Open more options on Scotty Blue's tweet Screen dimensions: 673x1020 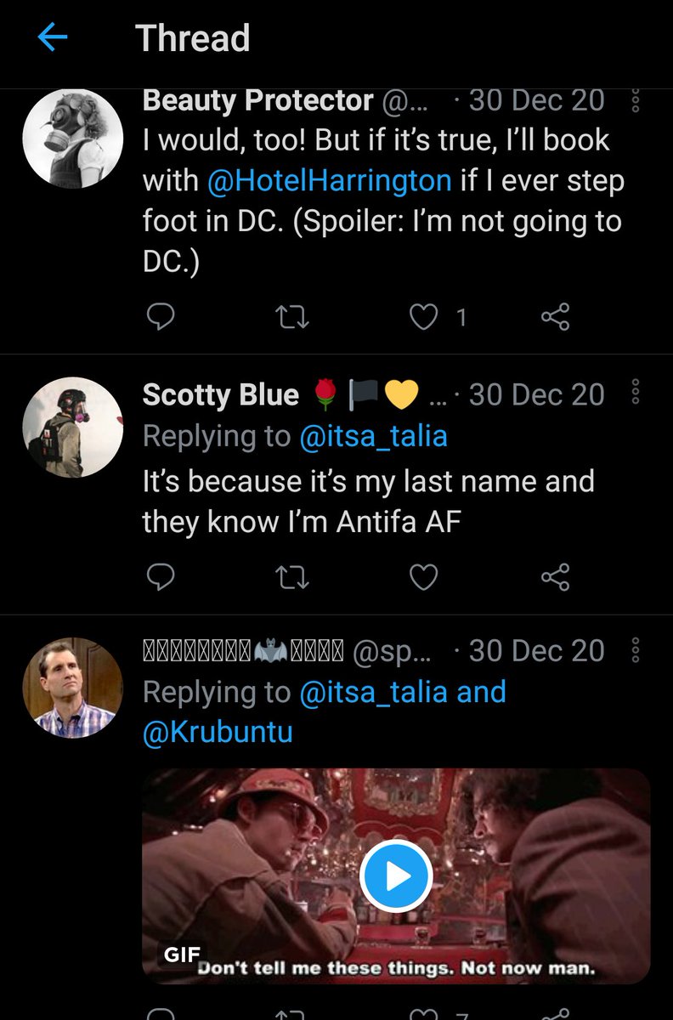[x=636, y=394]
